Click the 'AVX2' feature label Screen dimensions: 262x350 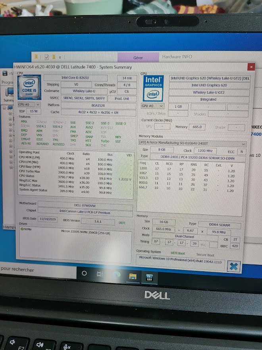(x=89, y=127)
